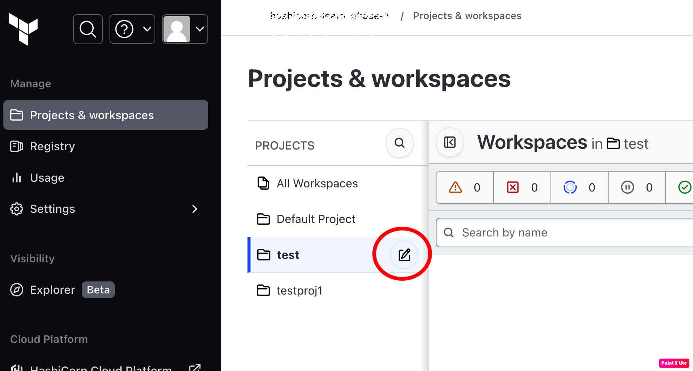Open search with the sidebar magnifier icon
693x371 pixels.
(x=88, y=29)
